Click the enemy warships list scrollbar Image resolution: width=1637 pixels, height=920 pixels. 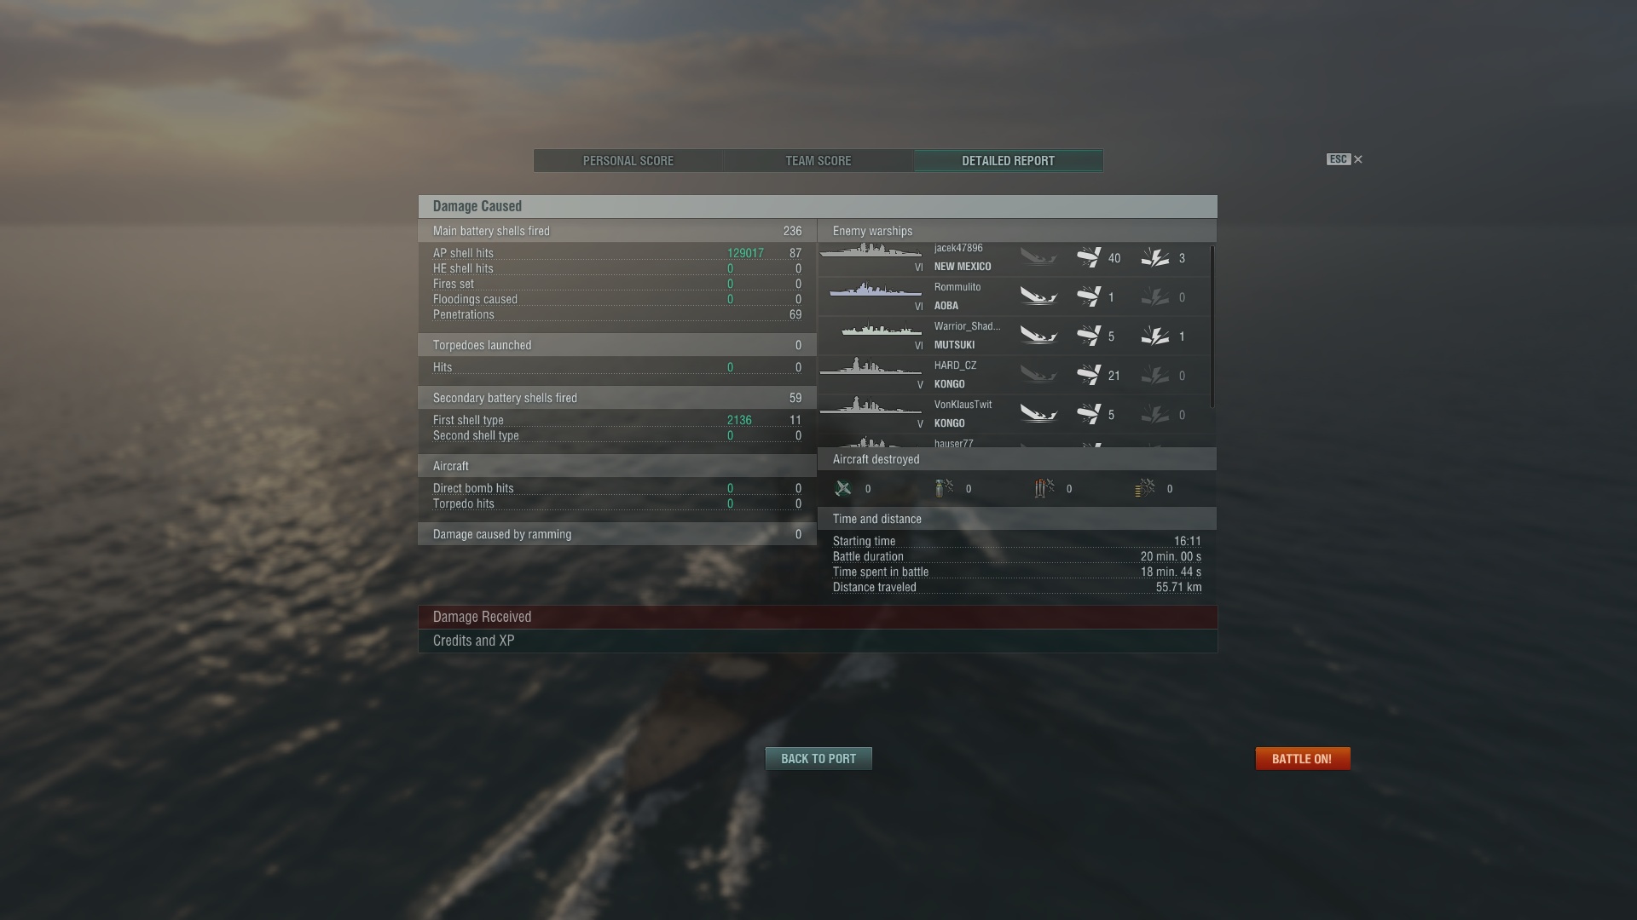pyautogui.click(x=1212, y=326)
